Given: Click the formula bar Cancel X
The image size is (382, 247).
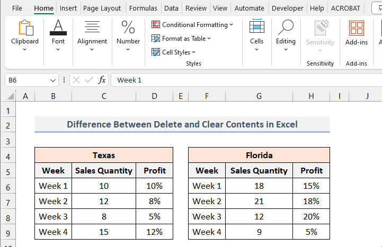Looking at the screenshot, I should point(76,80).
